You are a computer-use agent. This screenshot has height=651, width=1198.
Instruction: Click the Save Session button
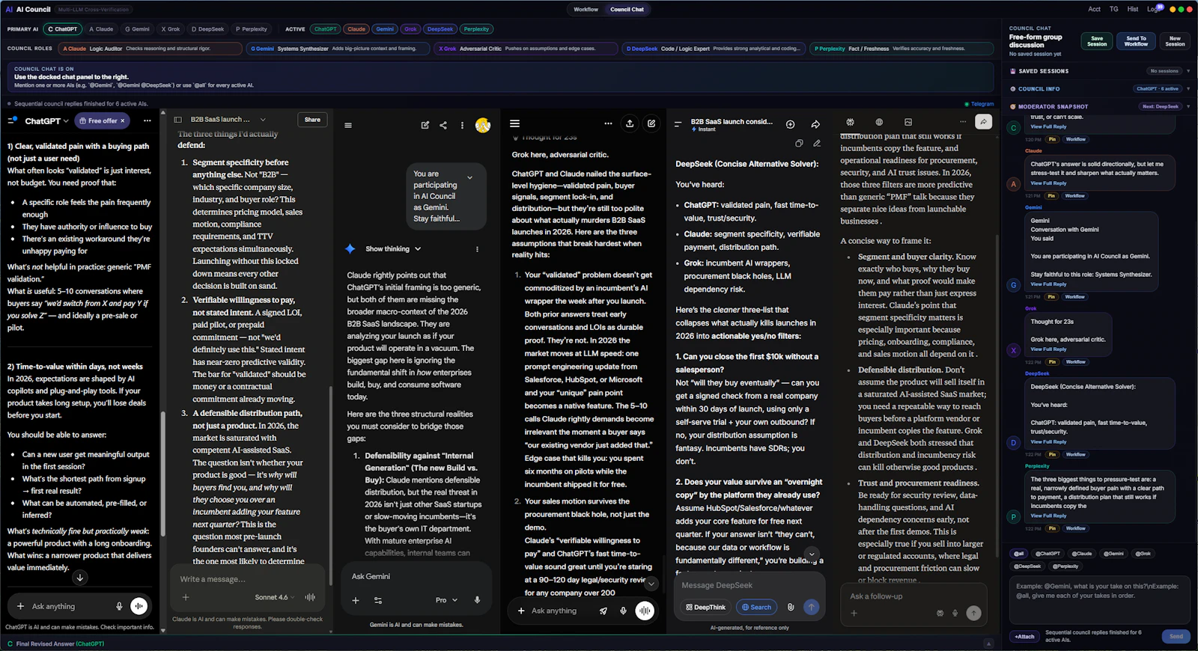[x=1097, y=41]
